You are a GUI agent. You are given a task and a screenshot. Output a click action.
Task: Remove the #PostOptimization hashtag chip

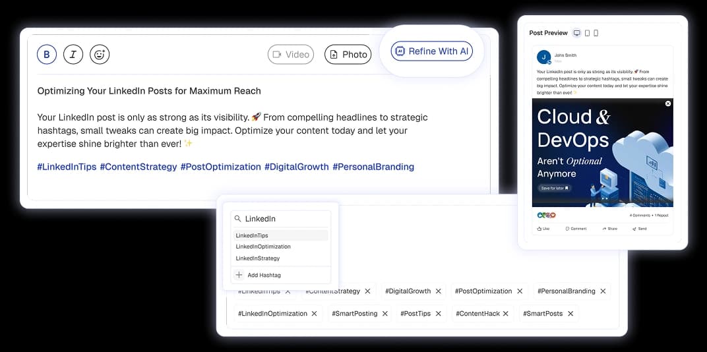click(520, 291)
